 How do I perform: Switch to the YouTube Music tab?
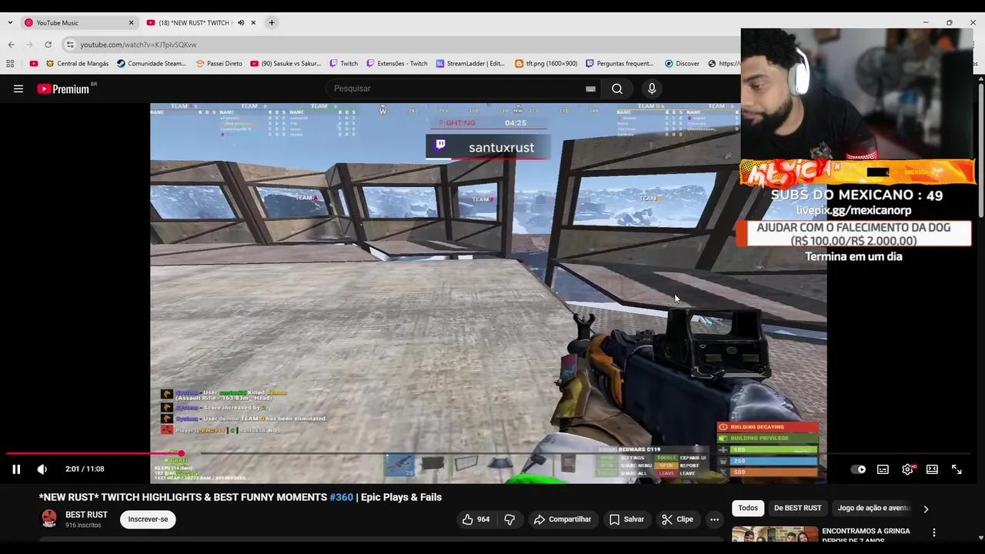[x=77, y=22]
